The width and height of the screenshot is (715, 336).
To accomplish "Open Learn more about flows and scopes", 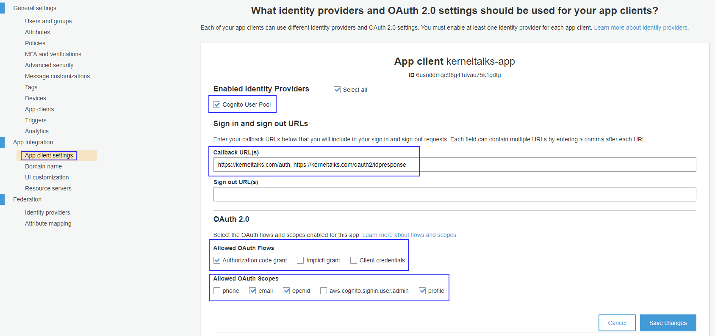I will coord(410,235).
